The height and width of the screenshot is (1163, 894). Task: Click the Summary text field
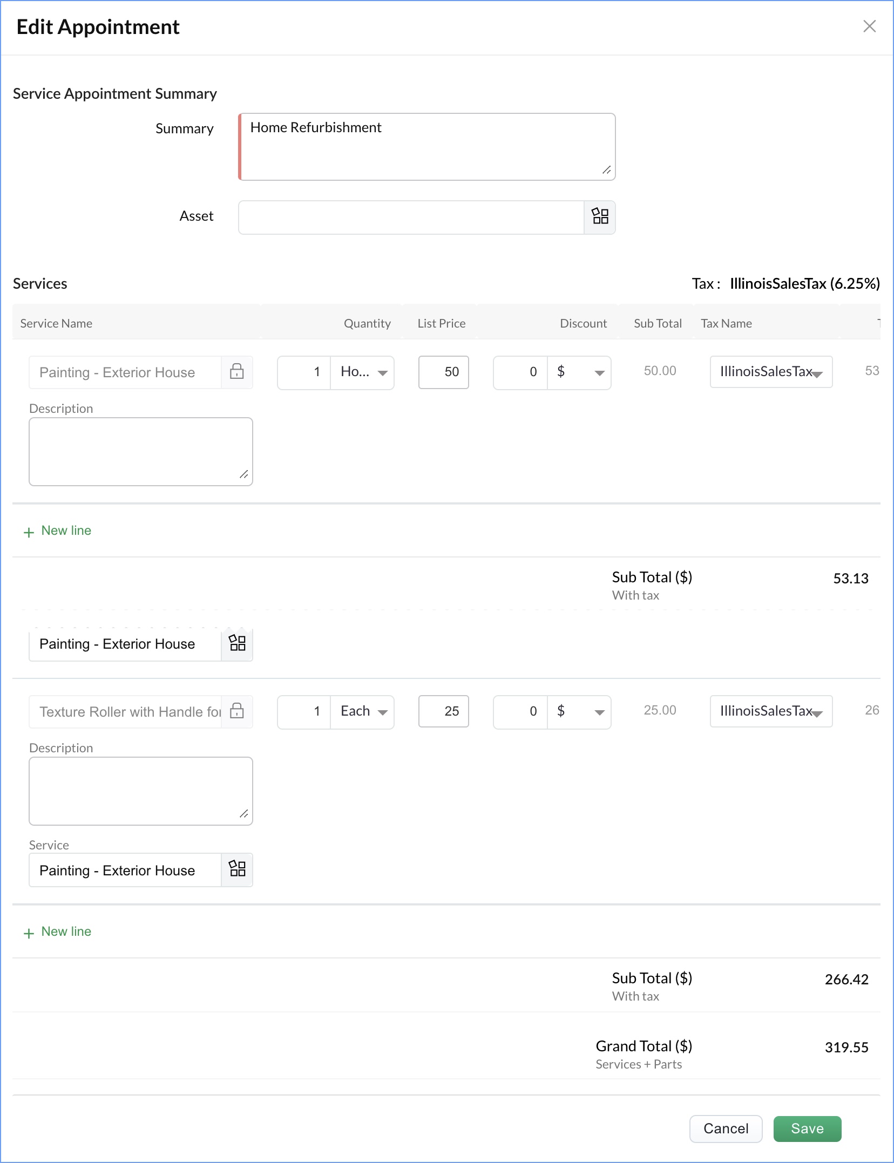[x=427, y=146]
